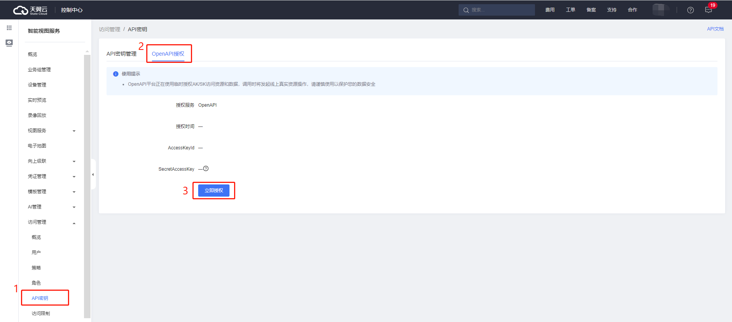Click 访问管理 in the breadcrumb
Viewport: 732px width, 322px height.
(110, 29)
